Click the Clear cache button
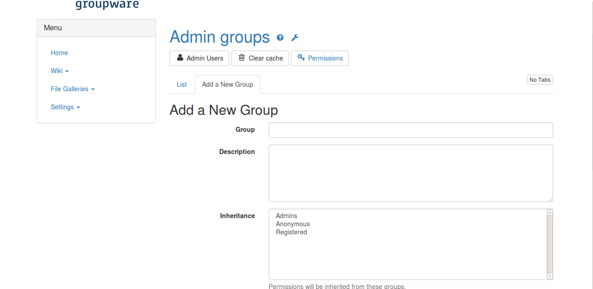 tap(260, 58)
